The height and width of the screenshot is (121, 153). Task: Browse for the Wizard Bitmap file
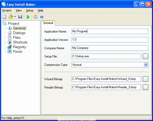click(145, 79)
